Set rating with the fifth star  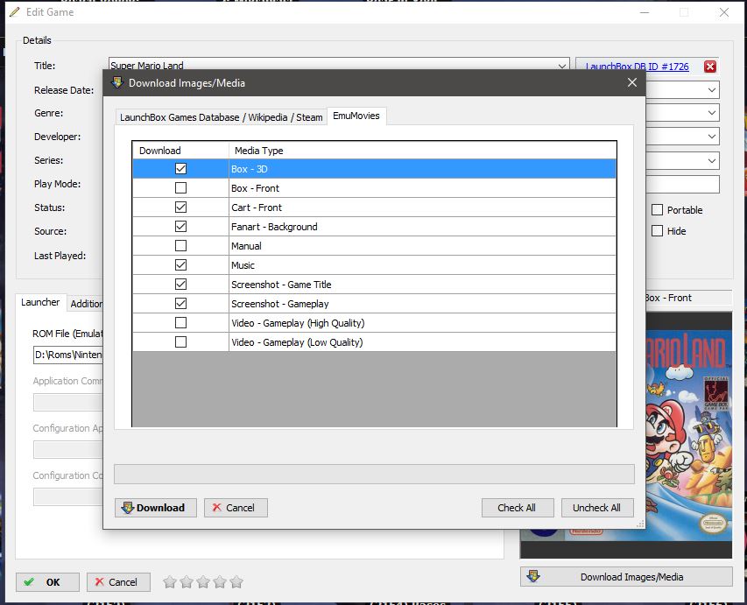(236, 581)
